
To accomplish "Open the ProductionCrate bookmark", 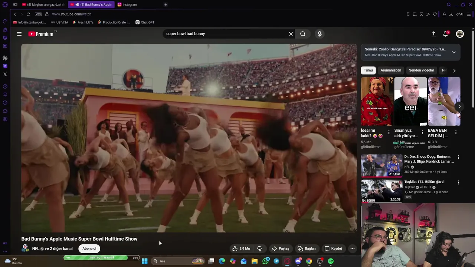I will pyautogui.click(x=114, y=22).
